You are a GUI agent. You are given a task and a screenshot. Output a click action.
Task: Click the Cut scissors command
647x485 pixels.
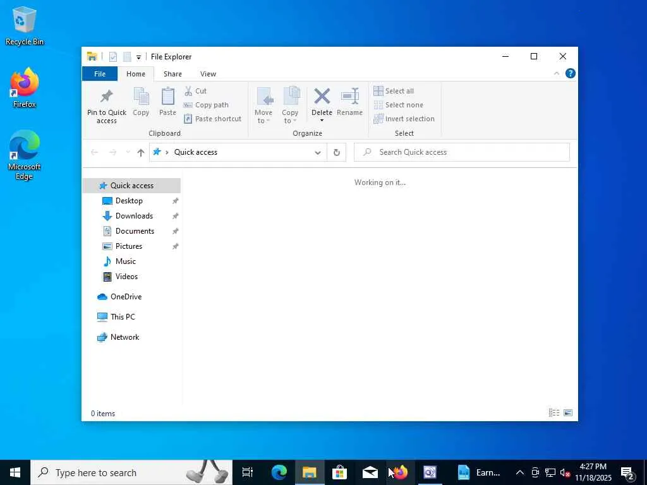coord(196,91)
